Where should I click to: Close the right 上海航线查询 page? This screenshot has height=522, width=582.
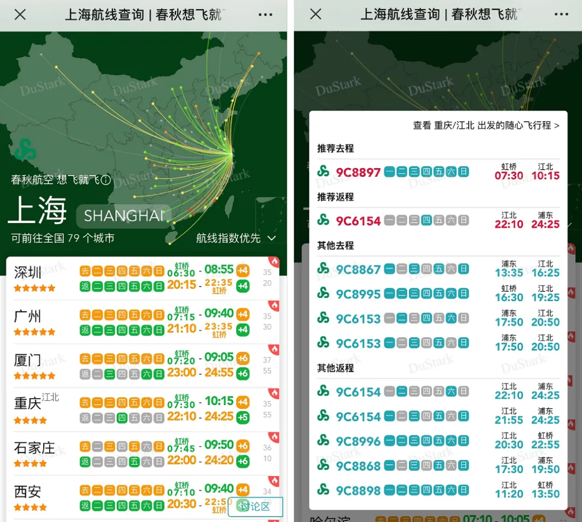(x=316, y=15)
